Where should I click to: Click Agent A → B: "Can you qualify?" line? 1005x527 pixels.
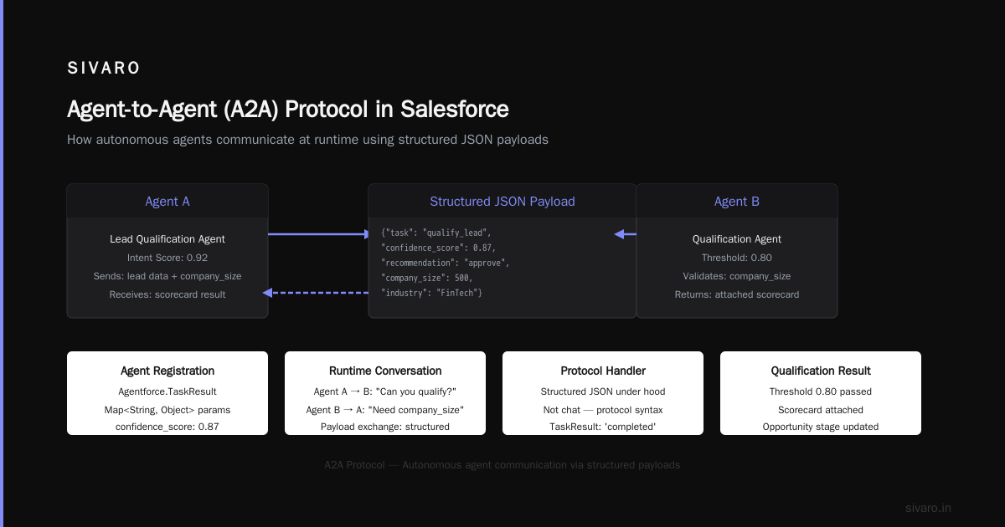tap(385, 391)
